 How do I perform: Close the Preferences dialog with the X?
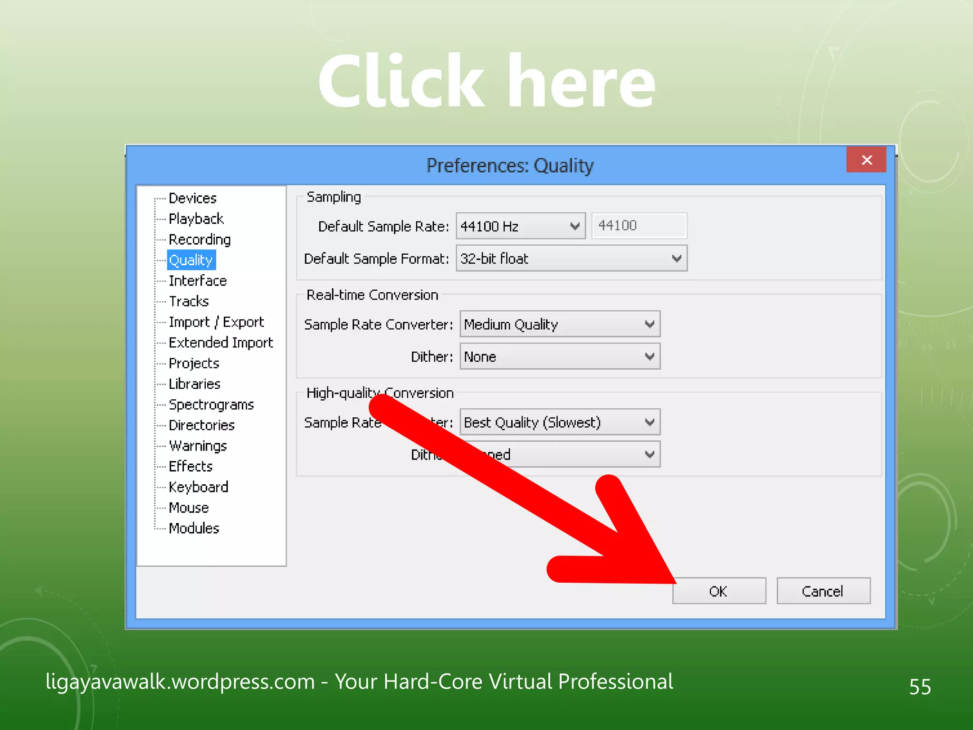click(x=866, y=160)
